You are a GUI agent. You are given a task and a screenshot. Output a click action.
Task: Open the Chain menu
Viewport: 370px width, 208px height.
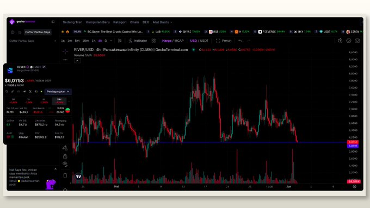click(134, 22)
